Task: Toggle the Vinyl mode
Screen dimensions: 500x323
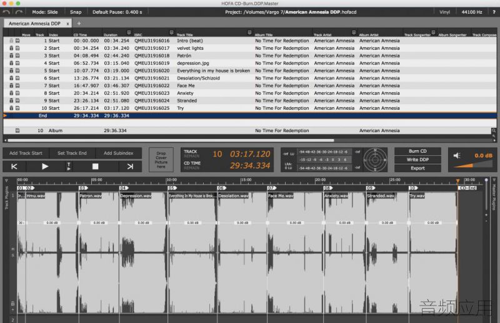Action: click(x=444, y=12)
